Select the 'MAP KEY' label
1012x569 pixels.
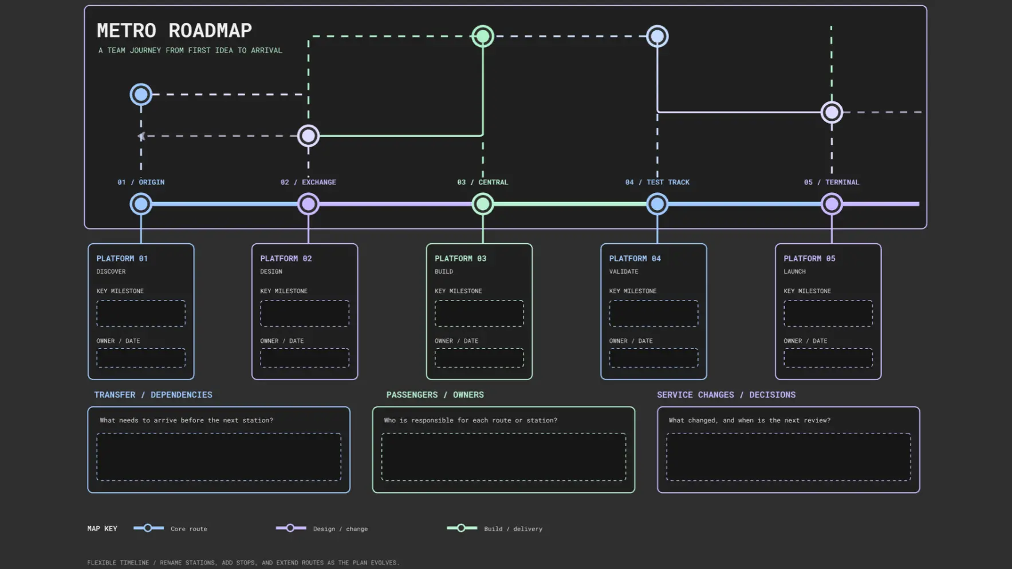[x=102, y=529]
